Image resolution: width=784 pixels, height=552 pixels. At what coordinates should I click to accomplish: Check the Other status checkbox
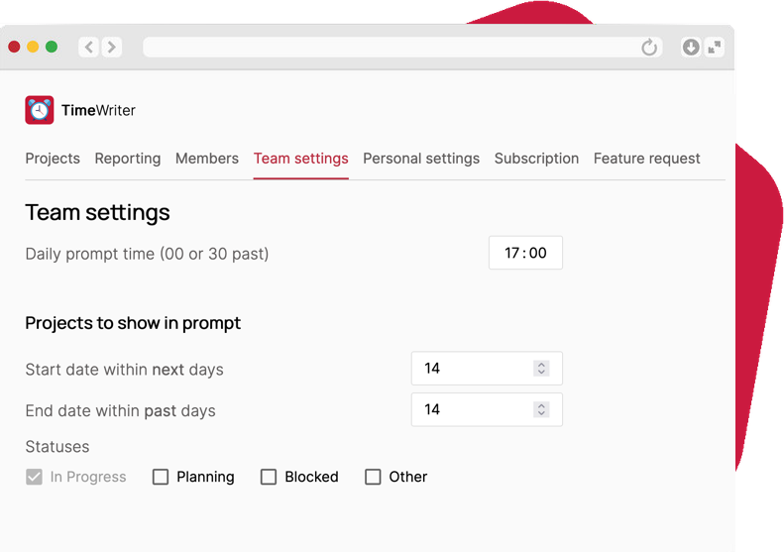coord(373,477)
